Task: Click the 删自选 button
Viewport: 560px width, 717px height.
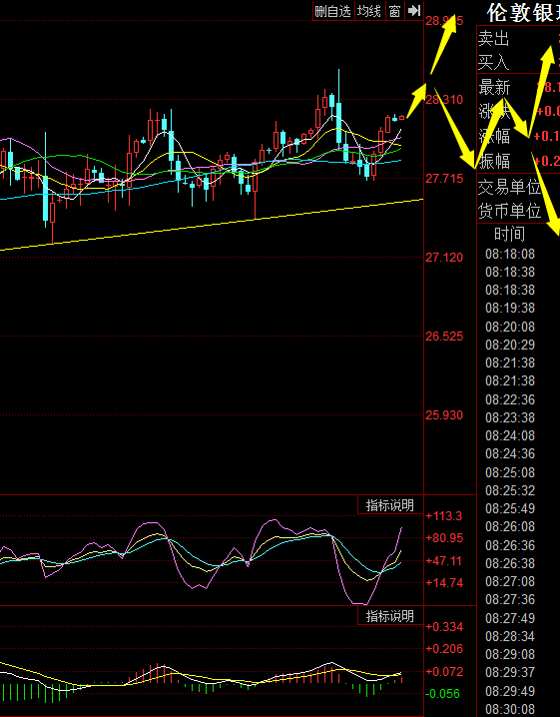Action: (332, 11)
